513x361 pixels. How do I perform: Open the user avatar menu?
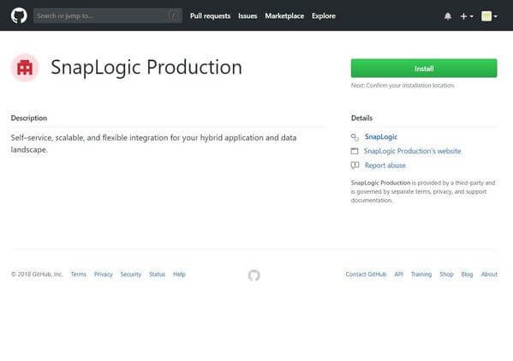489,16
